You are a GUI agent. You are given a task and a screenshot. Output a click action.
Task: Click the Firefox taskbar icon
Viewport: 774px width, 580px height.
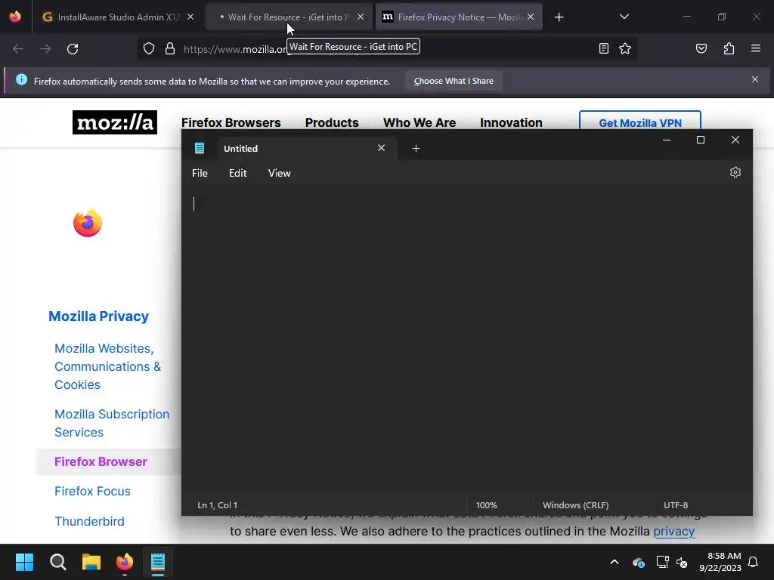(x=125, y=562)
